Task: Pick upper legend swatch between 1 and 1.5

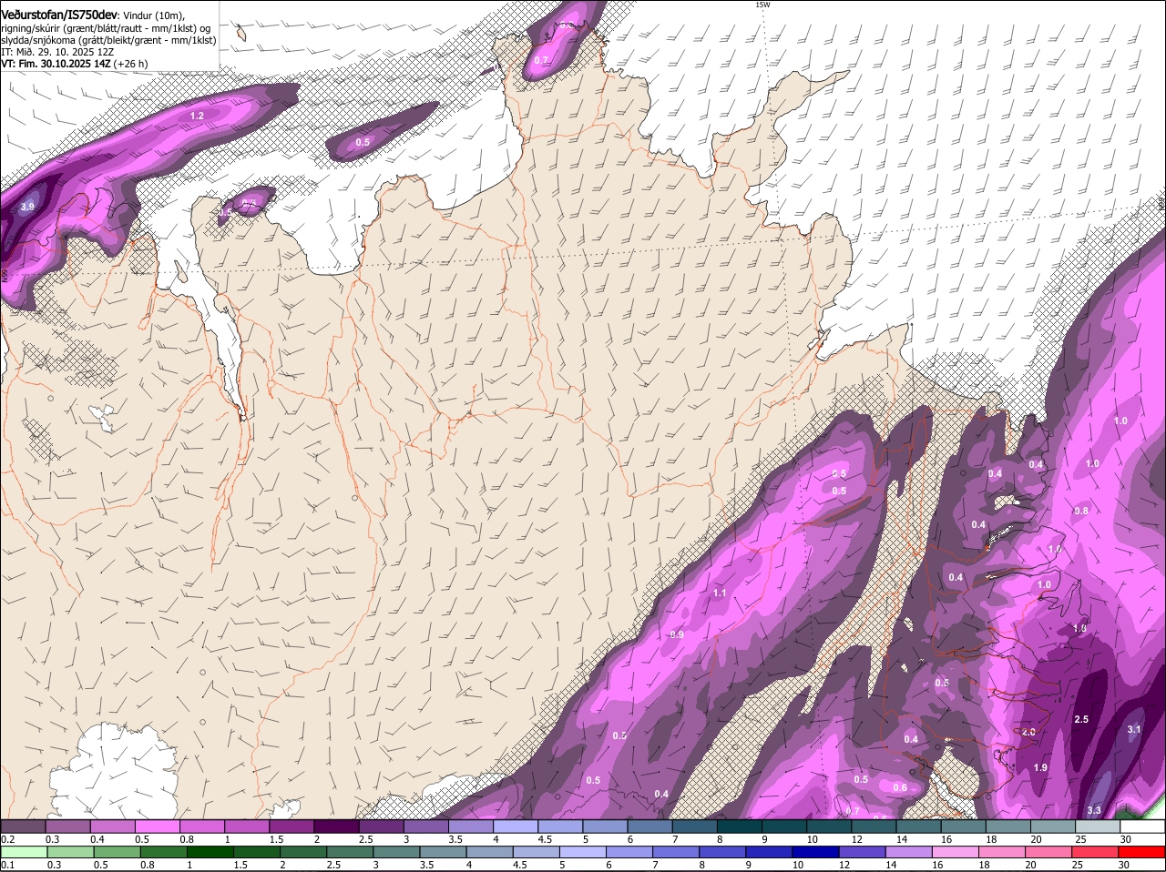Action: point(246,826)
